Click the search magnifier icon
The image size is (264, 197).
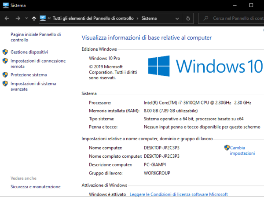pos(206,18)
